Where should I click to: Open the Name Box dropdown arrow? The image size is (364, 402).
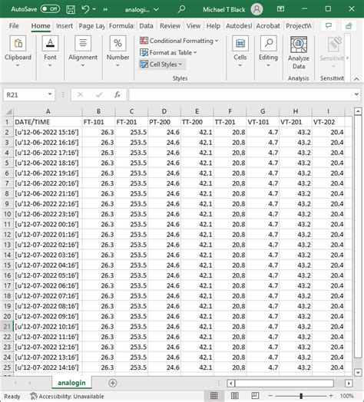(x=50, y=94)
